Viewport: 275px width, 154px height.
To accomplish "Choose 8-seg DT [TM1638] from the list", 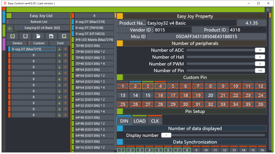I will pos(94,28).
